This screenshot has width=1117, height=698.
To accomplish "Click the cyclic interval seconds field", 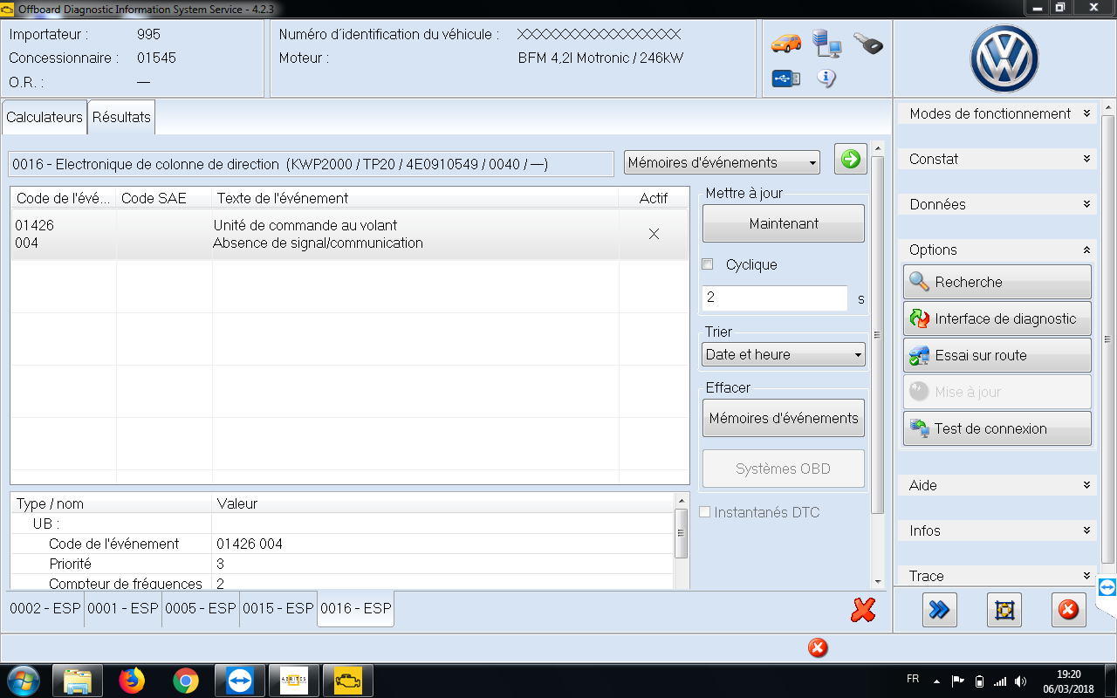I will (774, 298).
